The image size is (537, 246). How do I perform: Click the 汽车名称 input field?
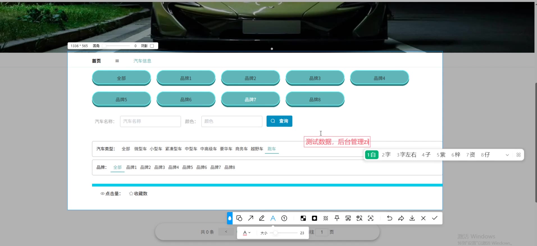pos(150,121)
